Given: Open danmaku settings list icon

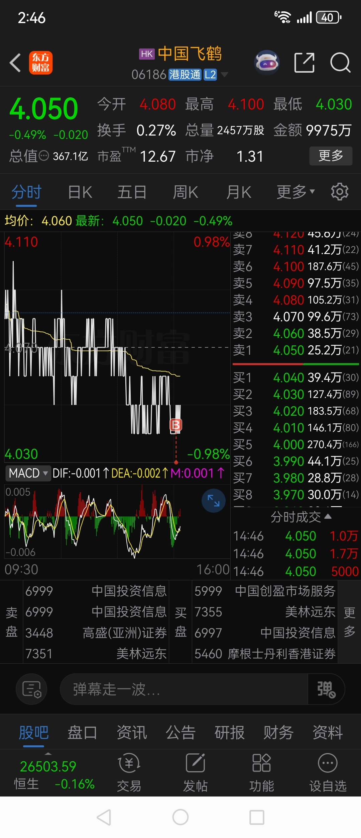Looking at the screenshot, I should pos(31,689).
